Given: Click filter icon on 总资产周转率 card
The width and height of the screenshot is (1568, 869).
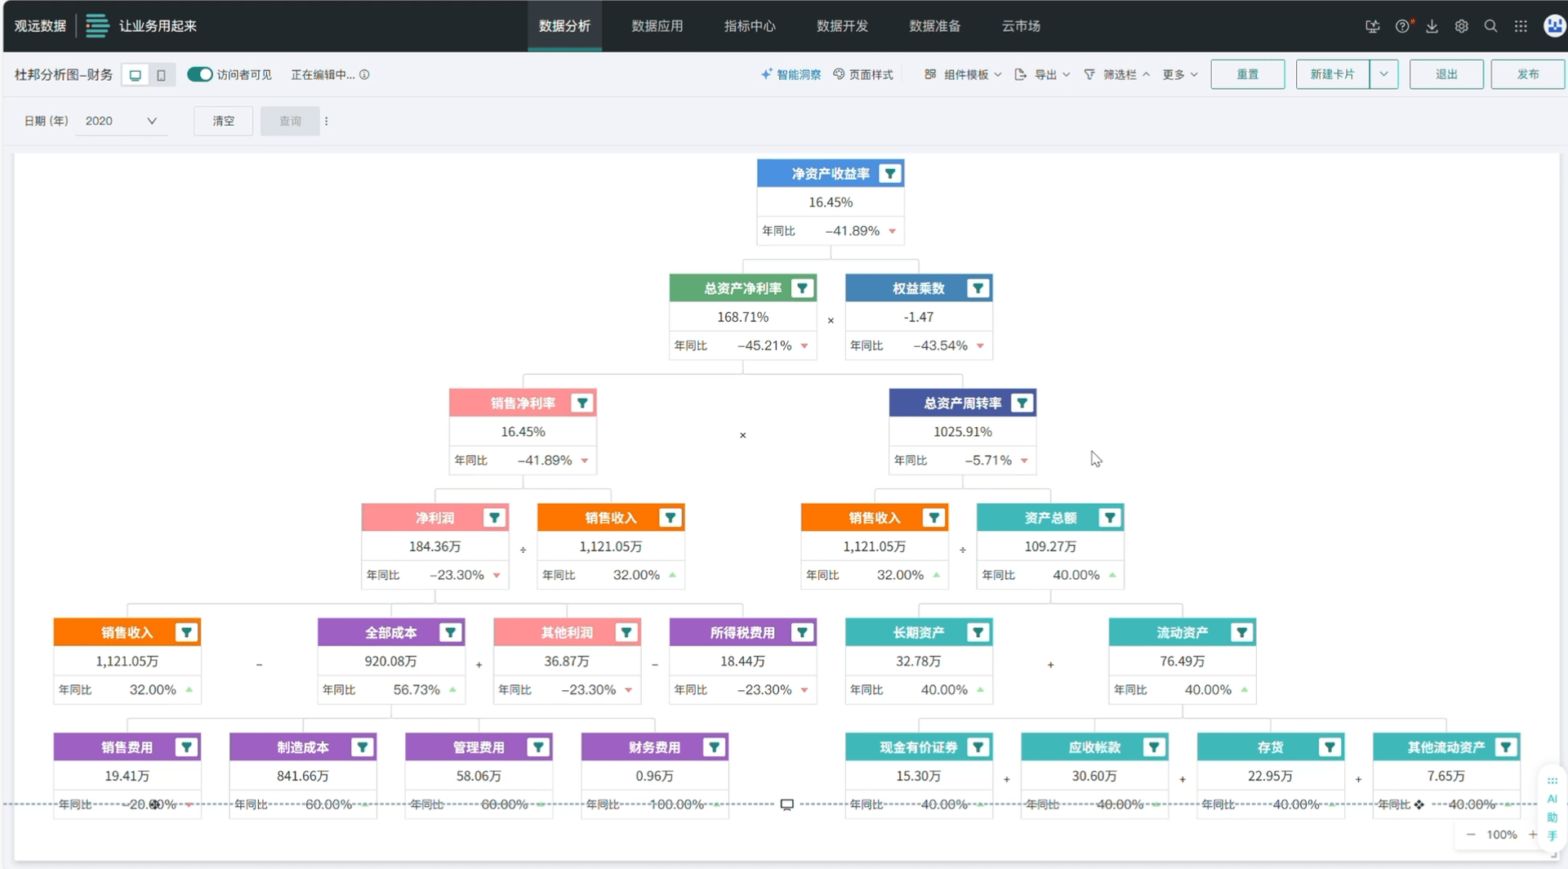Looking at the screenshot, I should tap(1022, 403).
